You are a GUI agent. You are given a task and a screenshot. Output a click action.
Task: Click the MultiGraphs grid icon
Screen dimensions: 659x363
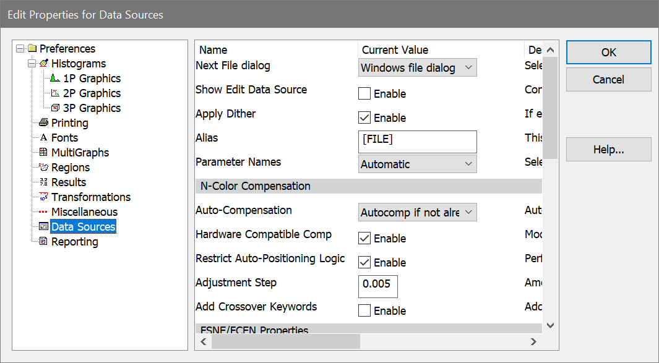point(43,153)
